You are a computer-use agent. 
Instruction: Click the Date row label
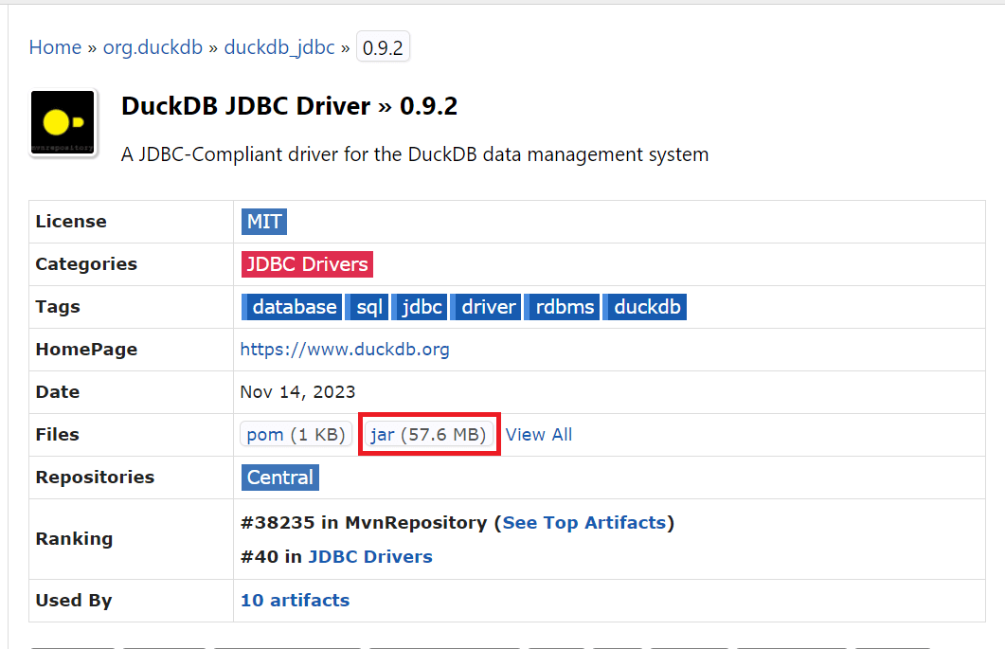pos(58,392)
